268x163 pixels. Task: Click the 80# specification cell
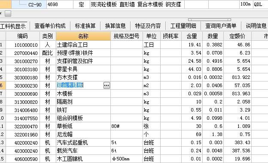[x=127, y=126]
